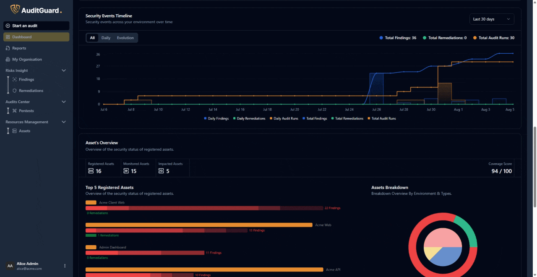Click the '22 Findings' label

pos(332,208)
